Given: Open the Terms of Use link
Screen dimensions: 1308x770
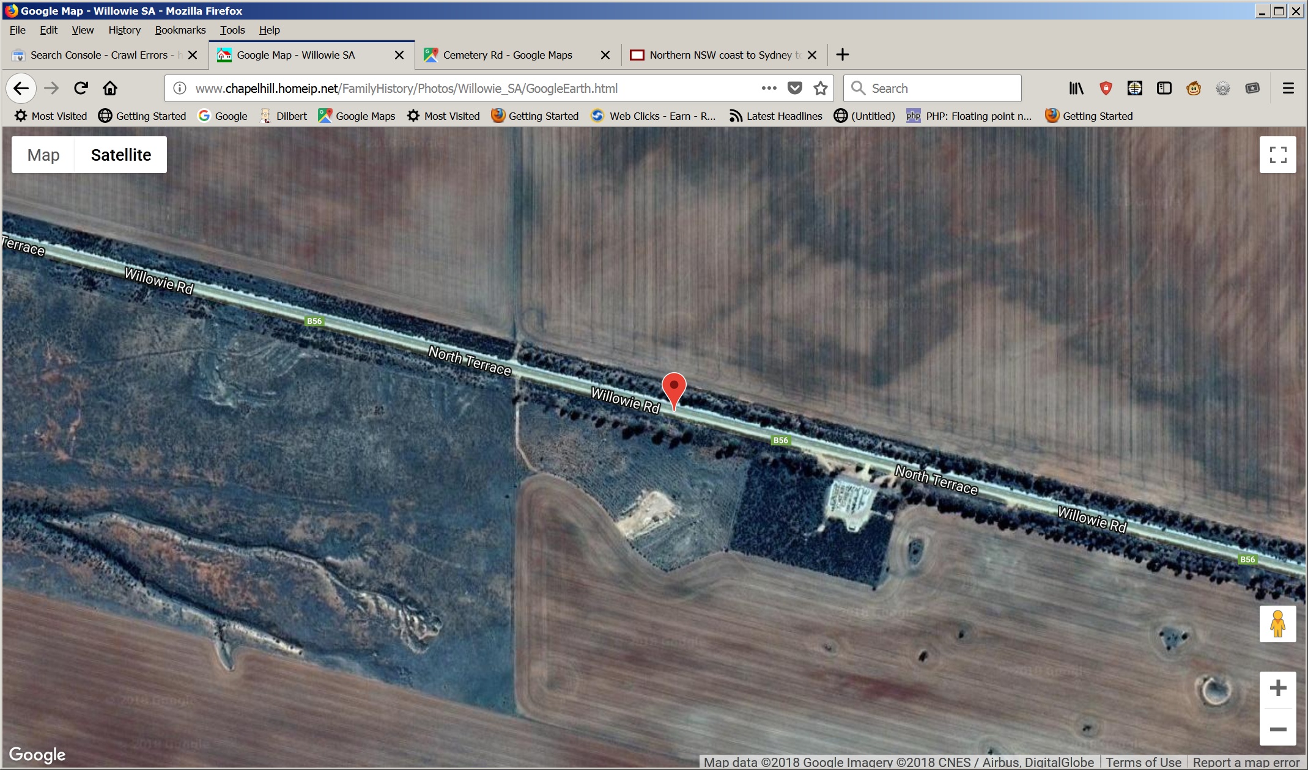Looking at the screenshot, I should pos(1143,762).
